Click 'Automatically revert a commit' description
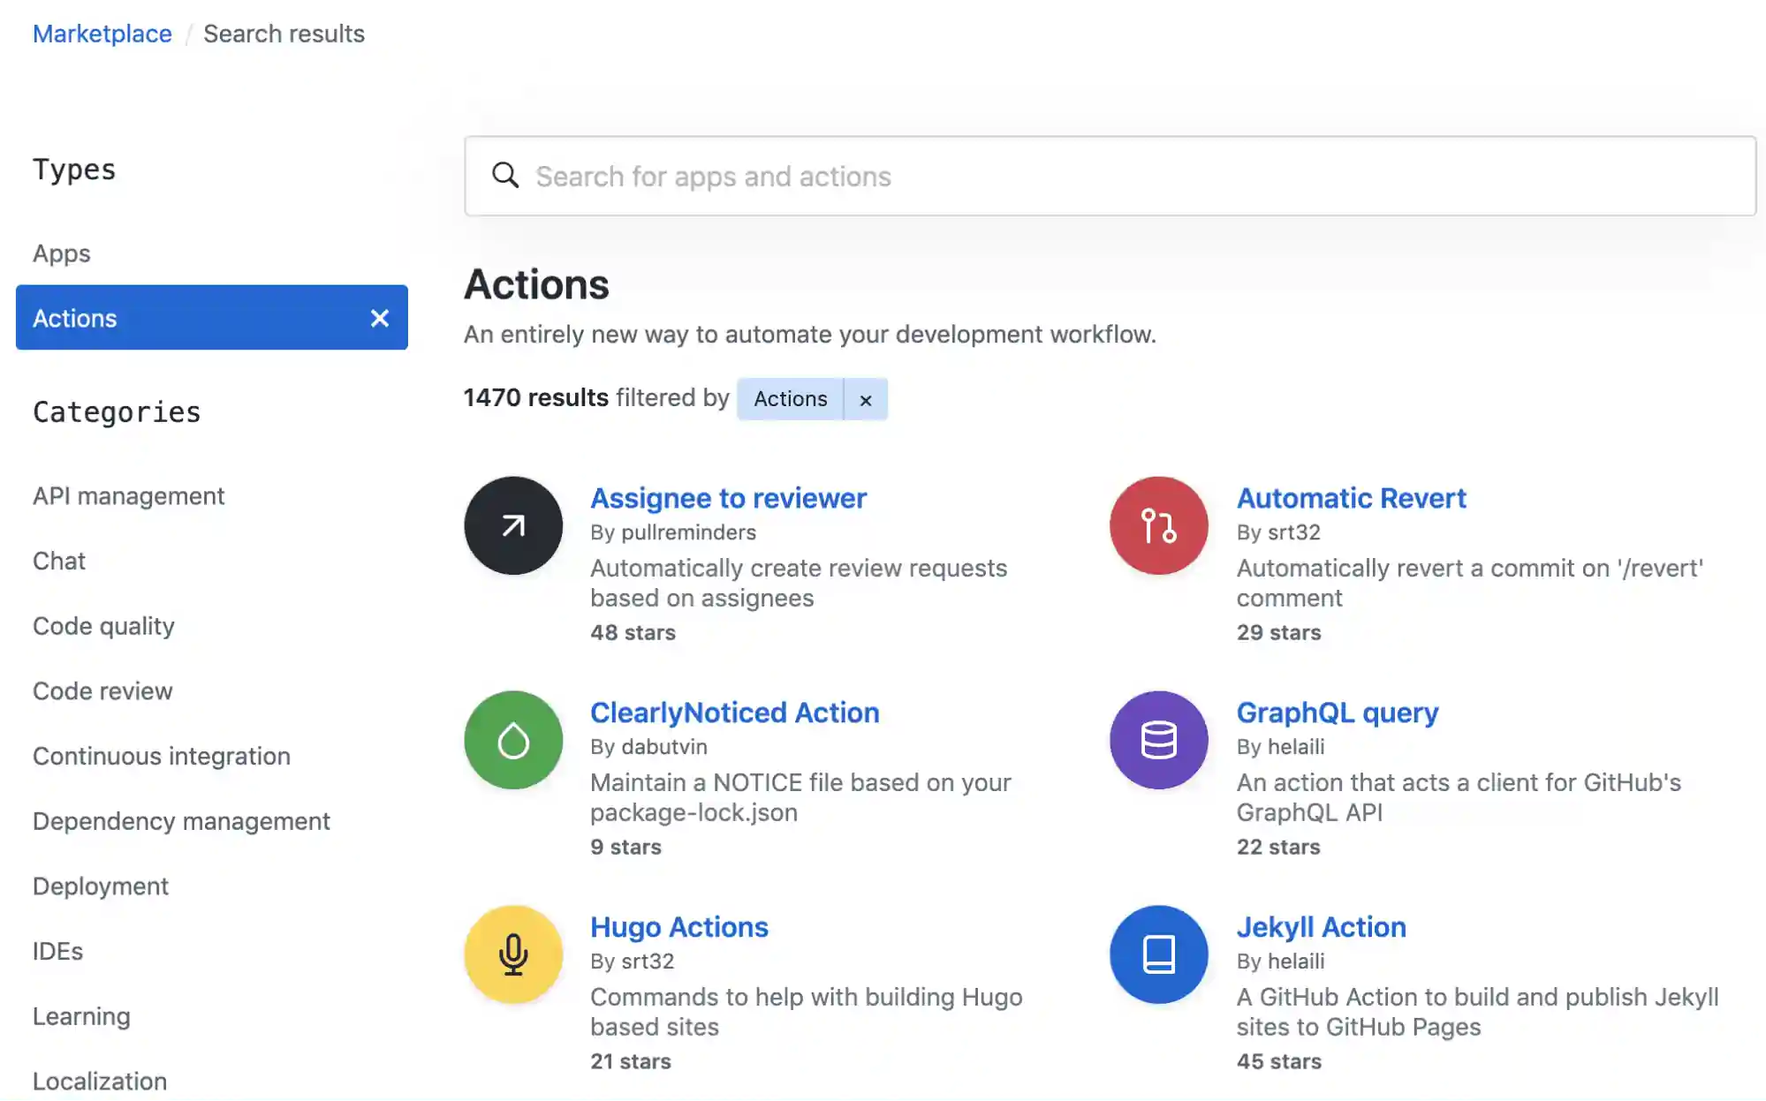The height and width of the screenshot is (1101, 1766). tap(1470, 583)
